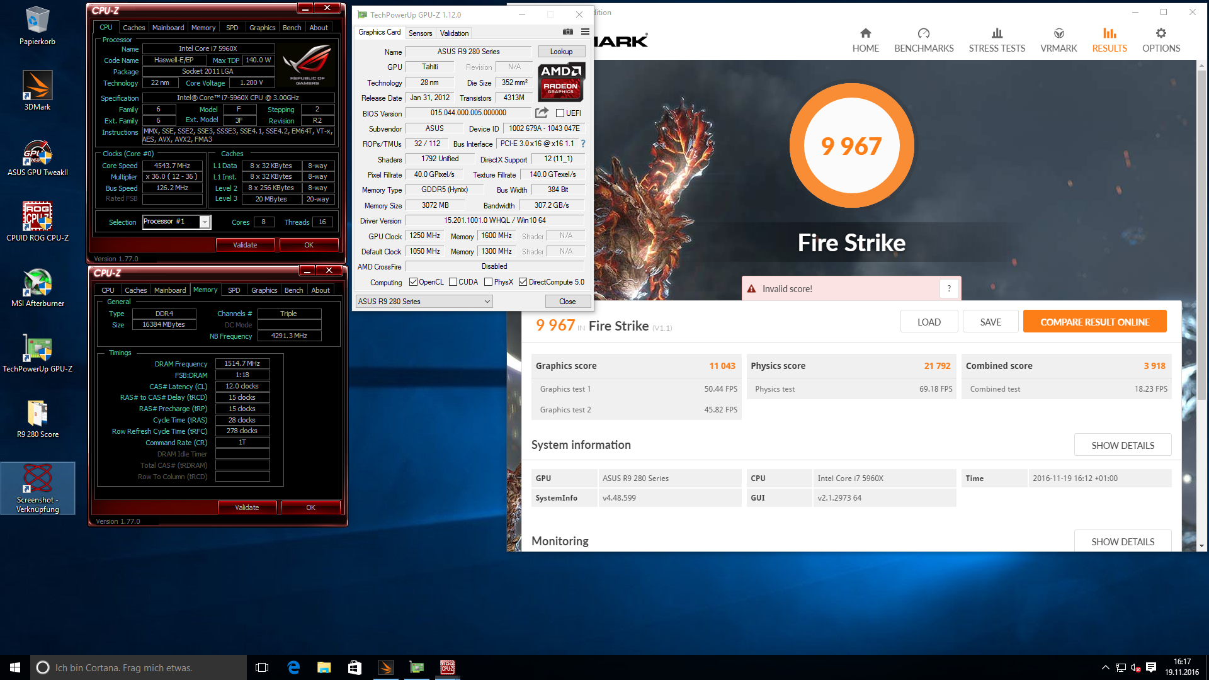Open 3DMark OPTIONS gear

(x=1161, y=40)
